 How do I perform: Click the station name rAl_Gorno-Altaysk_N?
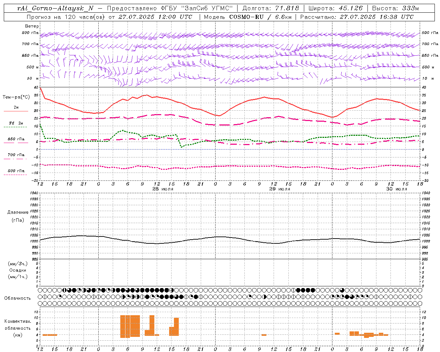click(55, 9)
